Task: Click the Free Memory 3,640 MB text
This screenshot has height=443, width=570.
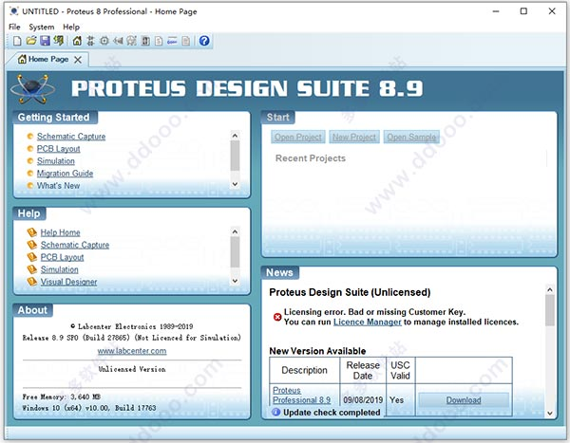Action: tap(62, 397)
